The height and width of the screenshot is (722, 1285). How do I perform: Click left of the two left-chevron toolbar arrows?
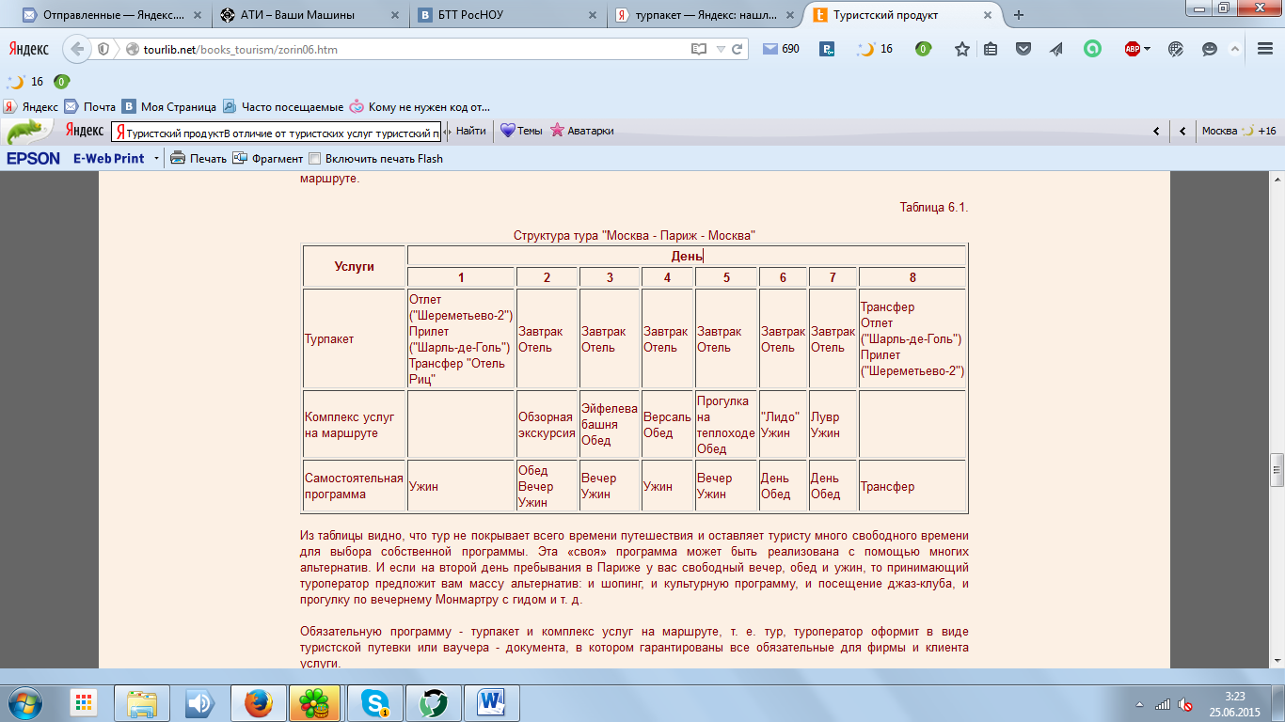(1156, 131)
